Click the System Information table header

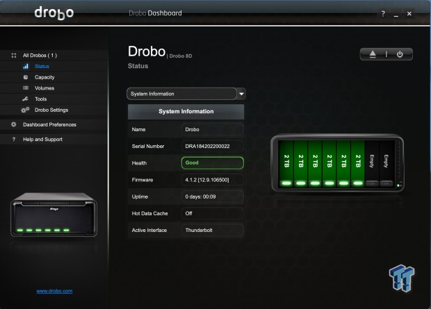[x=186, y=112]
